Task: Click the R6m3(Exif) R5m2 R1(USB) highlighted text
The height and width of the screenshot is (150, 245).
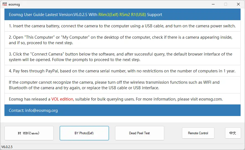Action: click(x=122, y=15)
